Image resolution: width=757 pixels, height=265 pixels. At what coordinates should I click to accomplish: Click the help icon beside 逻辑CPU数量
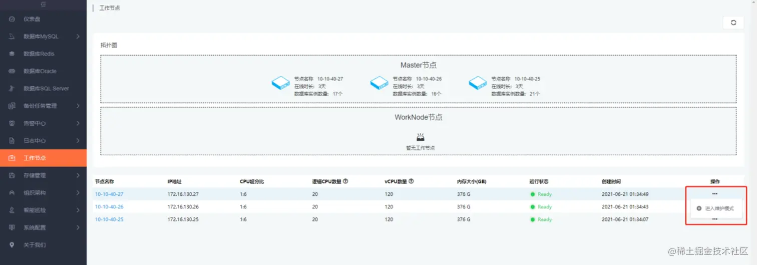coord(345,181)
